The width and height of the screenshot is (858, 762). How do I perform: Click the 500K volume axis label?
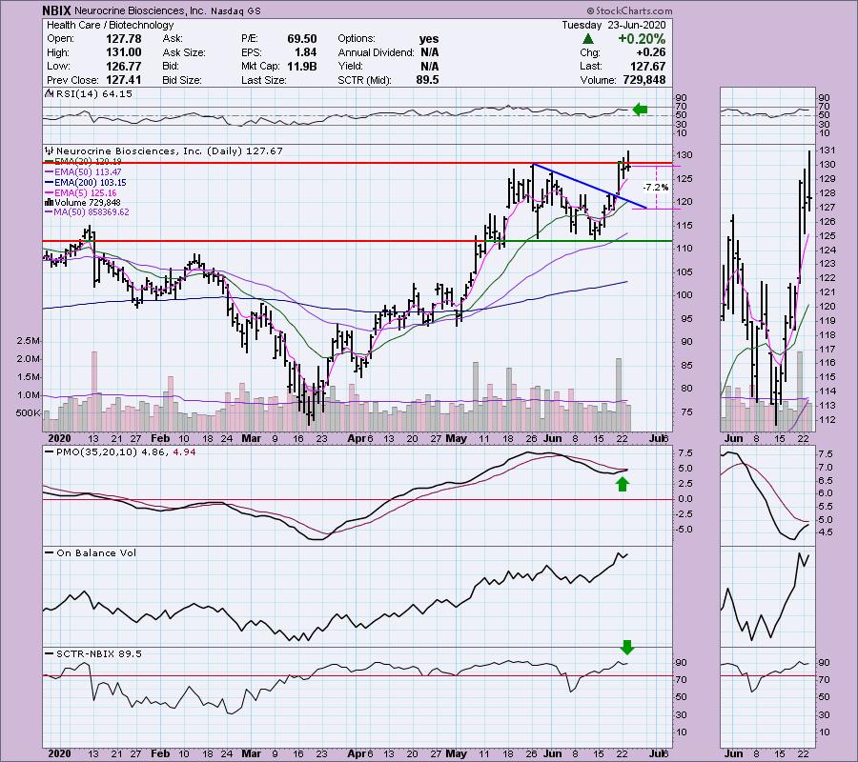[x=28, y=412]
